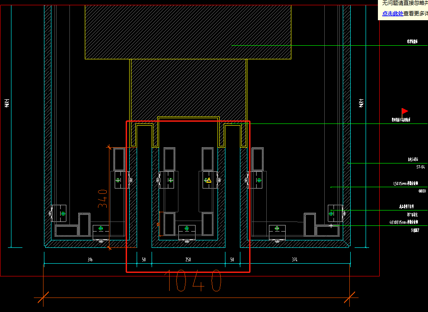Viewport: 428px width, 312px height.
Task: Click the yellow warning triangle icon
Action: (x=209, y=180)
